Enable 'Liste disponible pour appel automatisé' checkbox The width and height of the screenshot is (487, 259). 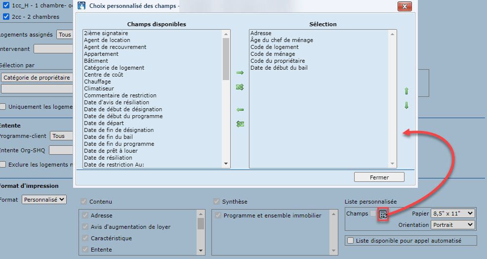pyautogui.click(x=351, y=241)
